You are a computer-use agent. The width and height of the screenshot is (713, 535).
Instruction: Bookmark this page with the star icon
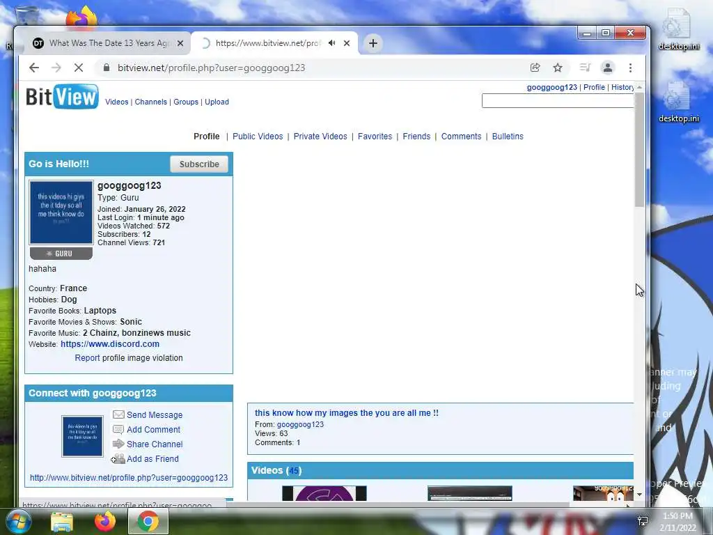click(x=558, y=68)
